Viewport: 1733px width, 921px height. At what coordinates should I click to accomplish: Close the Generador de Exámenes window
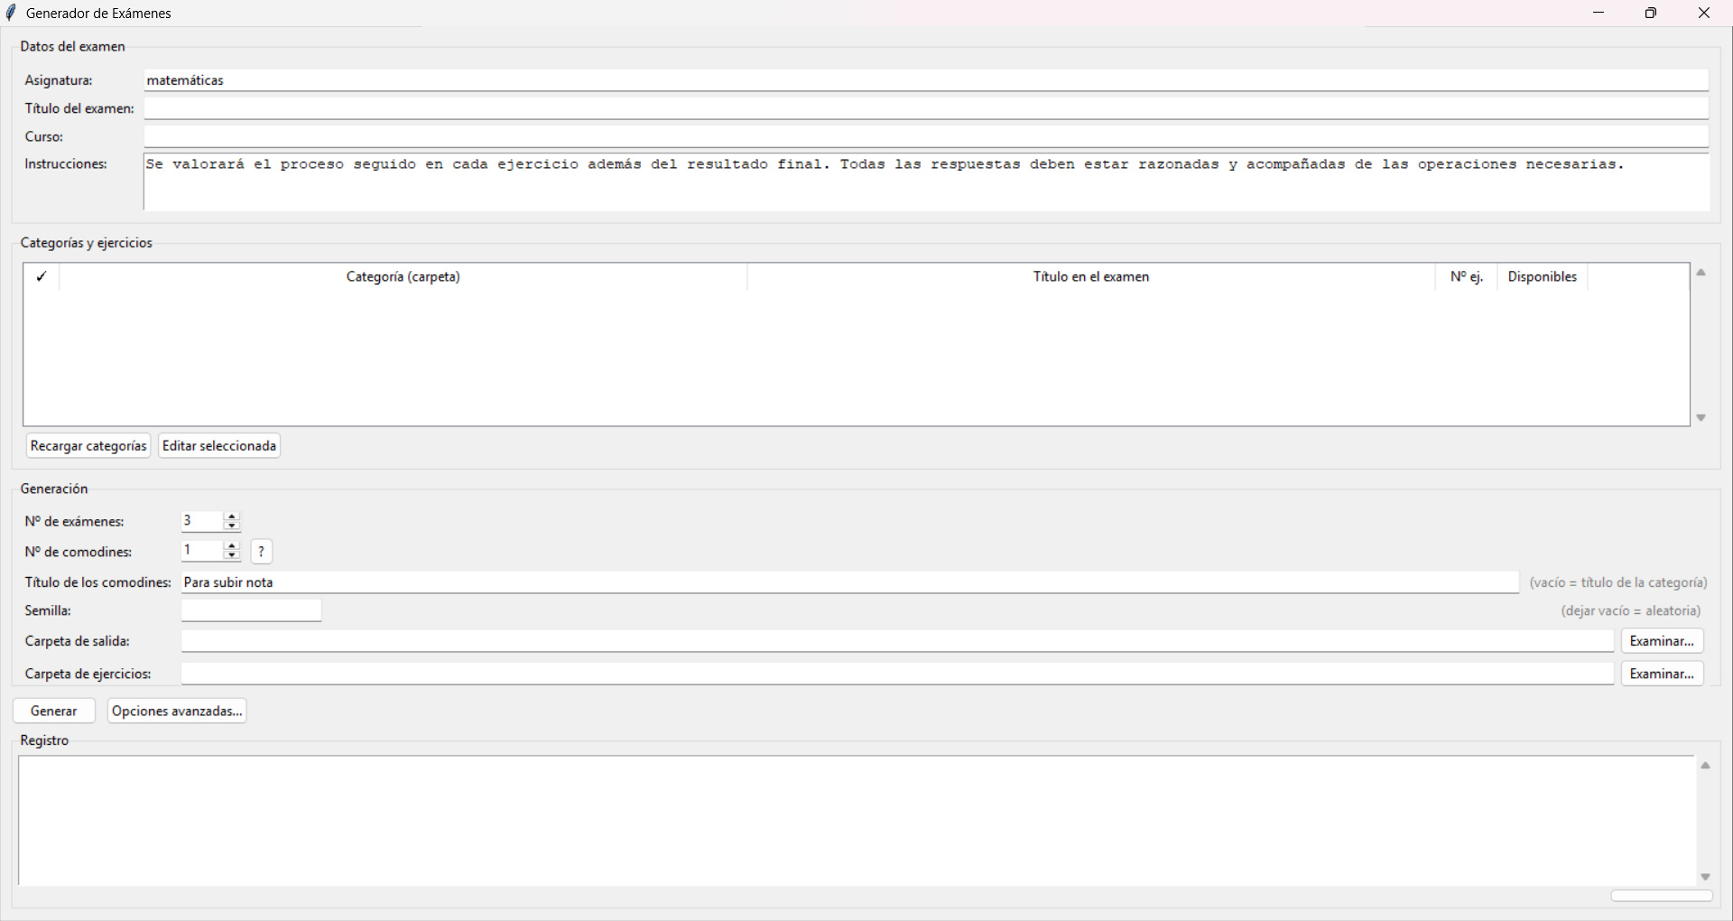[x=1704, y=13]
